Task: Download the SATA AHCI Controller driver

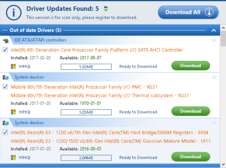Action: pyautogui.click(x=190, y=66)
